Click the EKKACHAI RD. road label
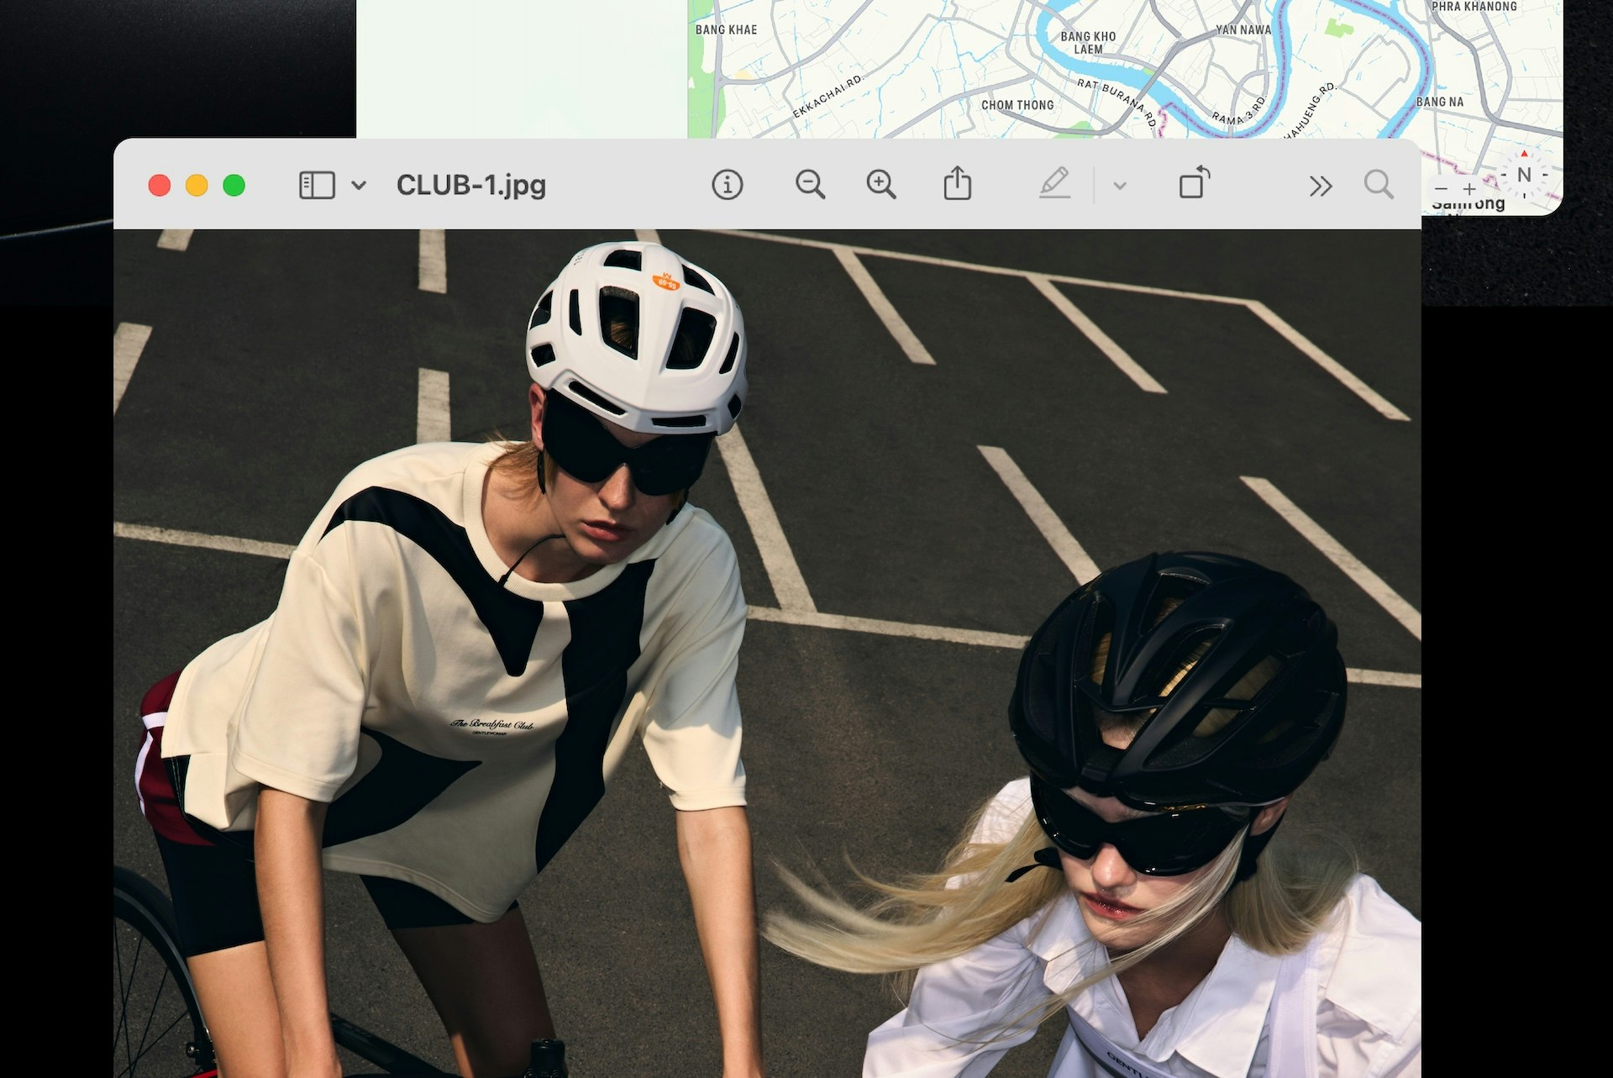1613x1078 pixels. click(828, 96)
